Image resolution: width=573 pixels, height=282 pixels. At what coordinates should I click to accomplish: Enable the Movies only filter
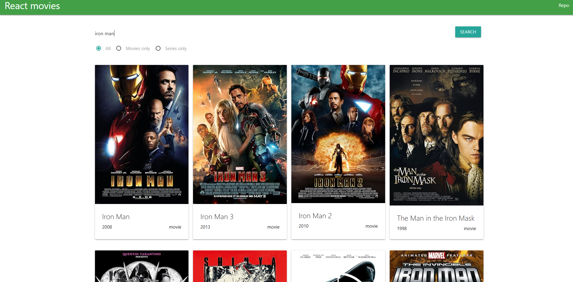(119, 48)
